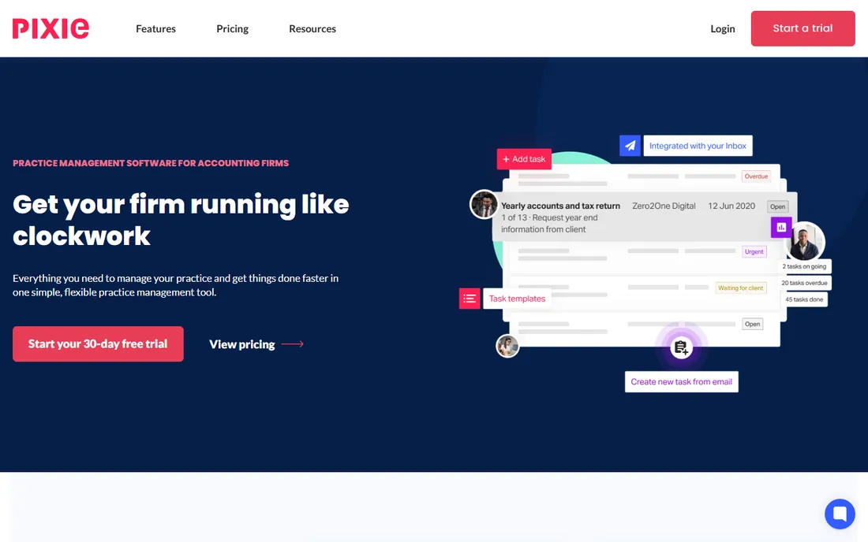Click the paper plane inbox icon
This screenshot has width=868, height=542.
coord(630,146)
